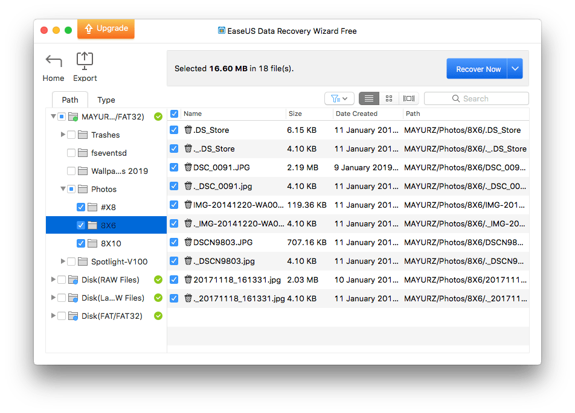Select the Type tab
This screenshot has height=413, width=575.
[106, 100]
